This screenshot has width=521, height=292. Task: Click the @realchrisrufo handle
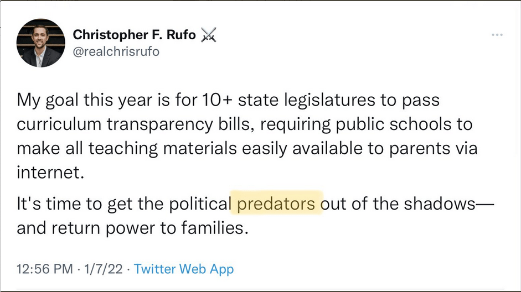[x=117, y=51]
